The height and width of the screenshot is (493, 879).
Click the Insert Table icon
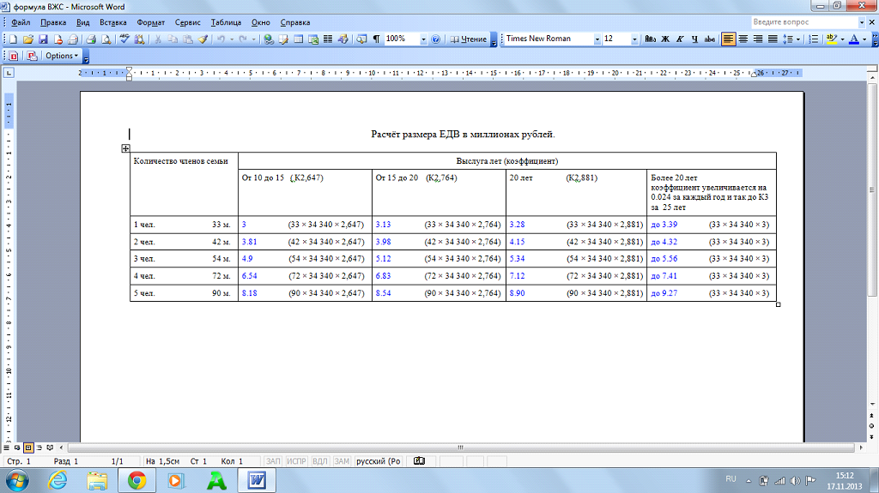point(298,39)
